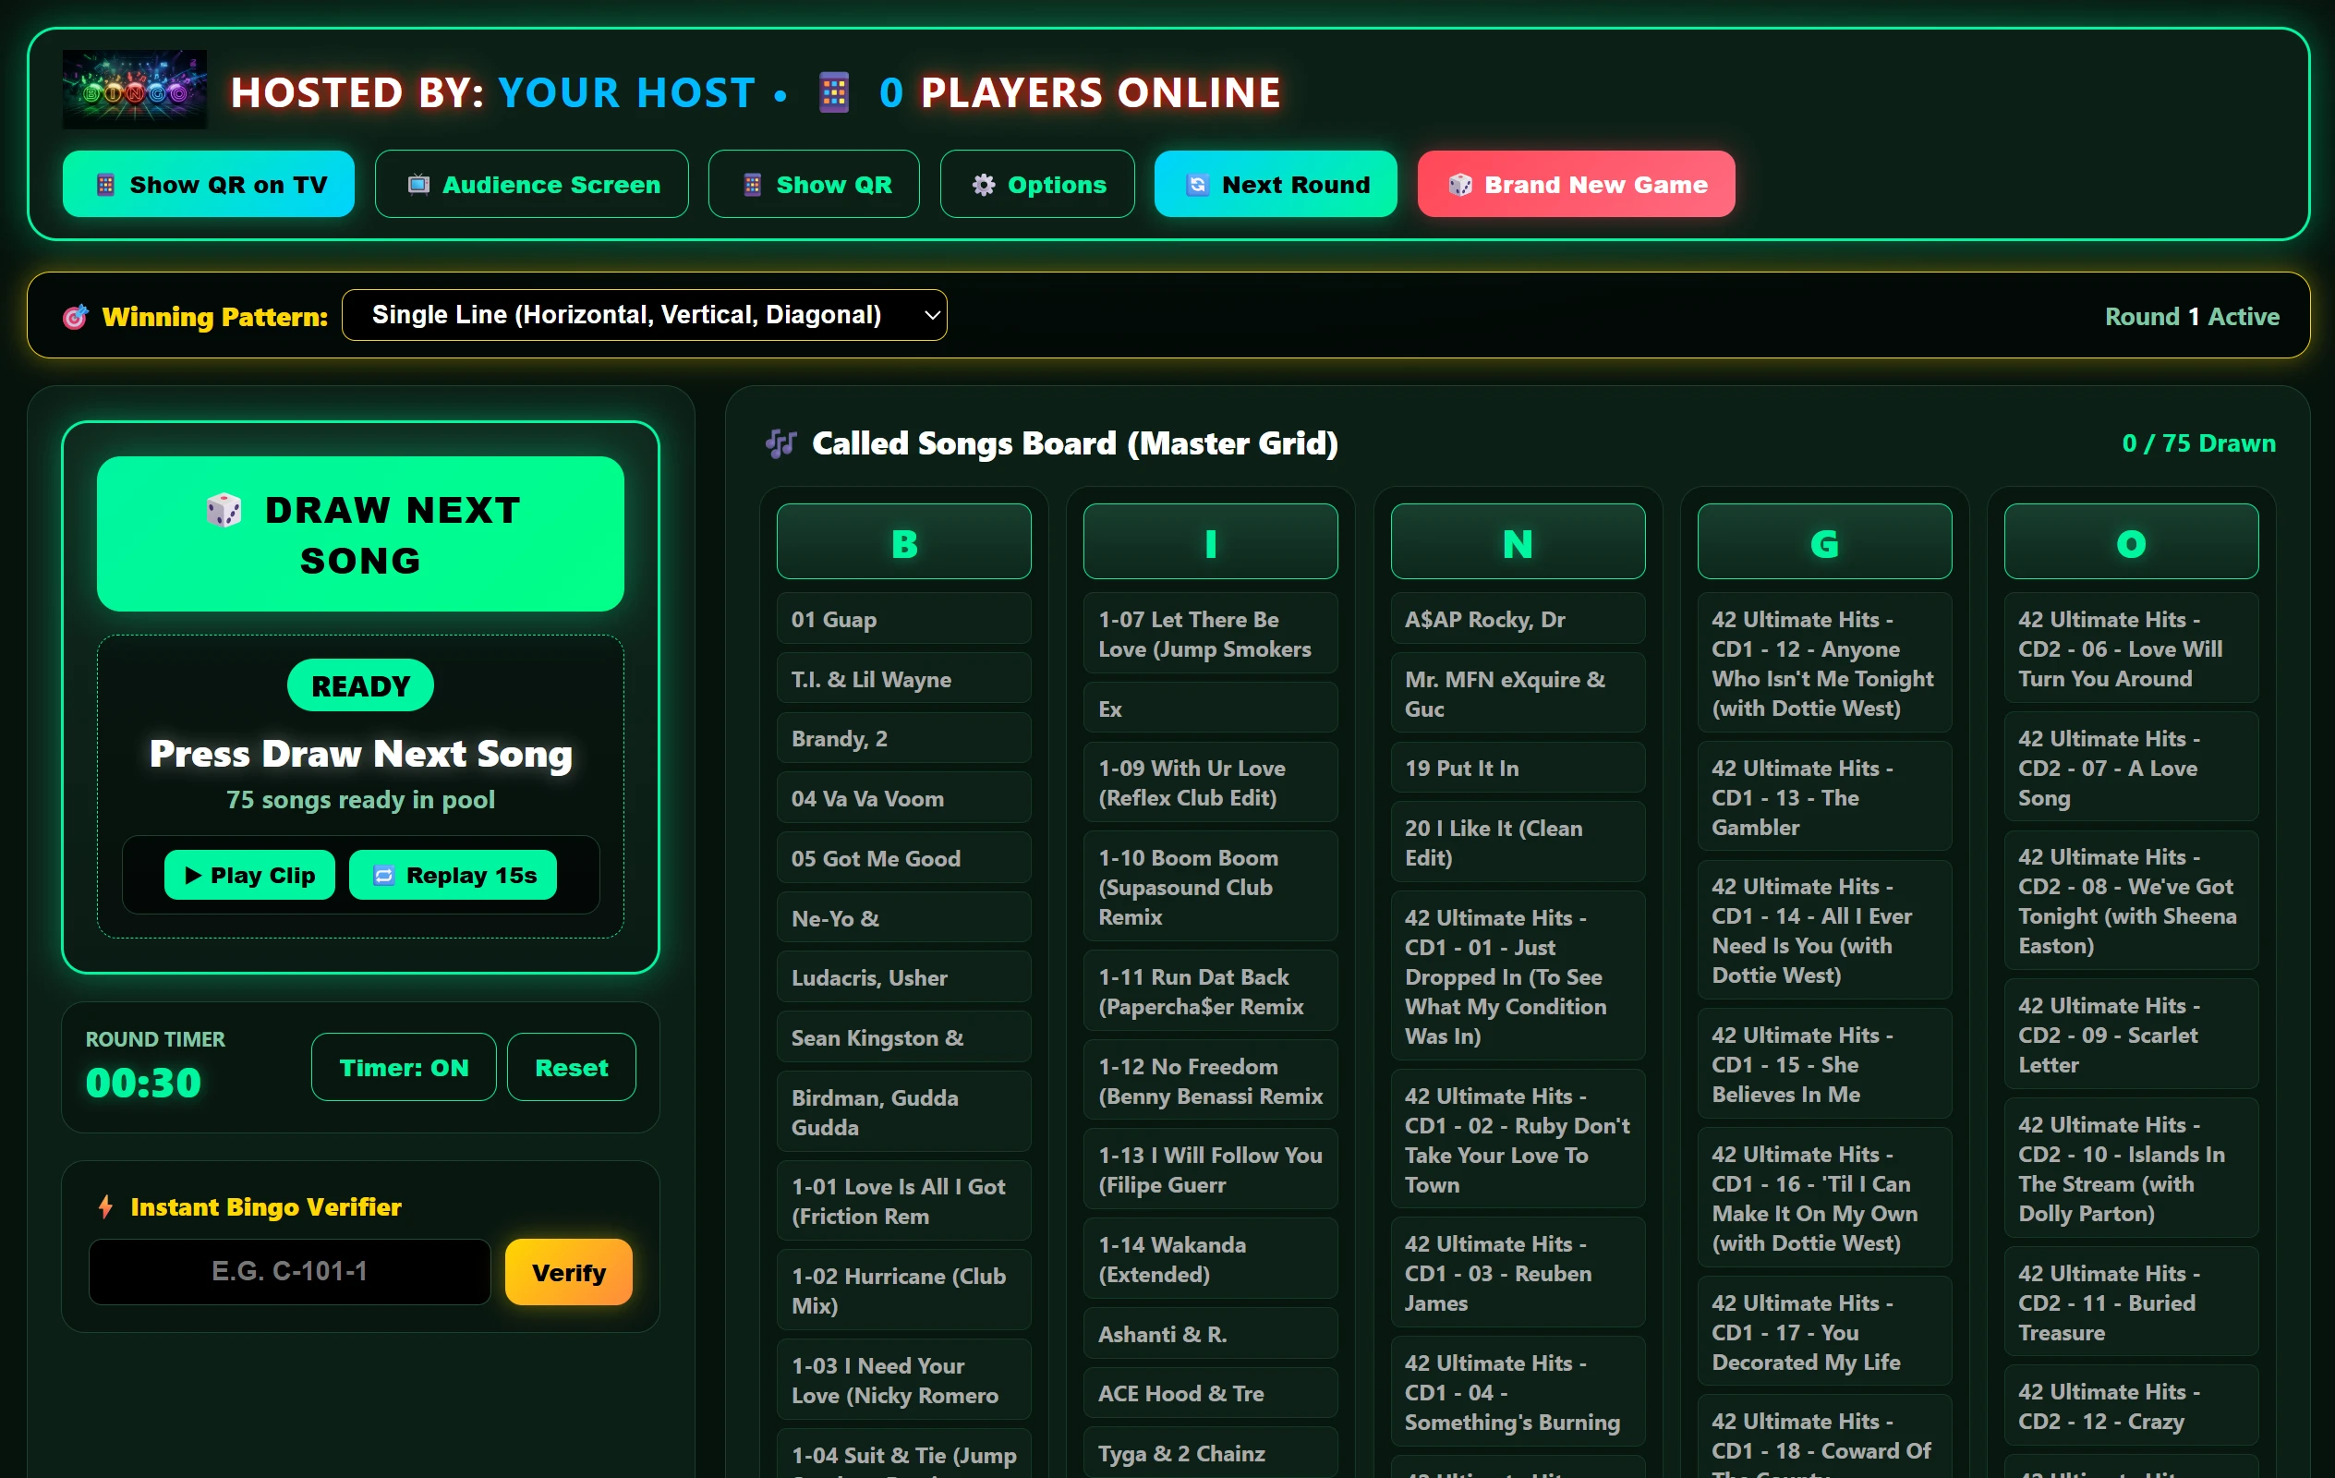Image resolution: width=2335 pixels, height=1478 pixels.
Task: Click 'CD2 - 09 - Scarlet Letter' cell
Action: click(2130, 1035)
